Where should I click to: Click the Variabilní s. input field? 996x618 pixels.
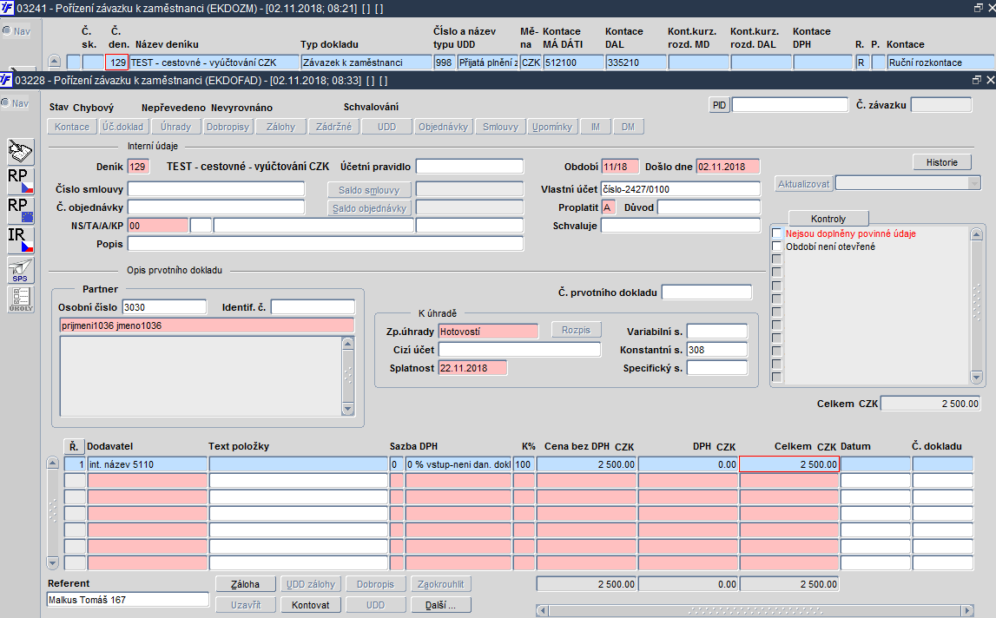coord(717,331)
